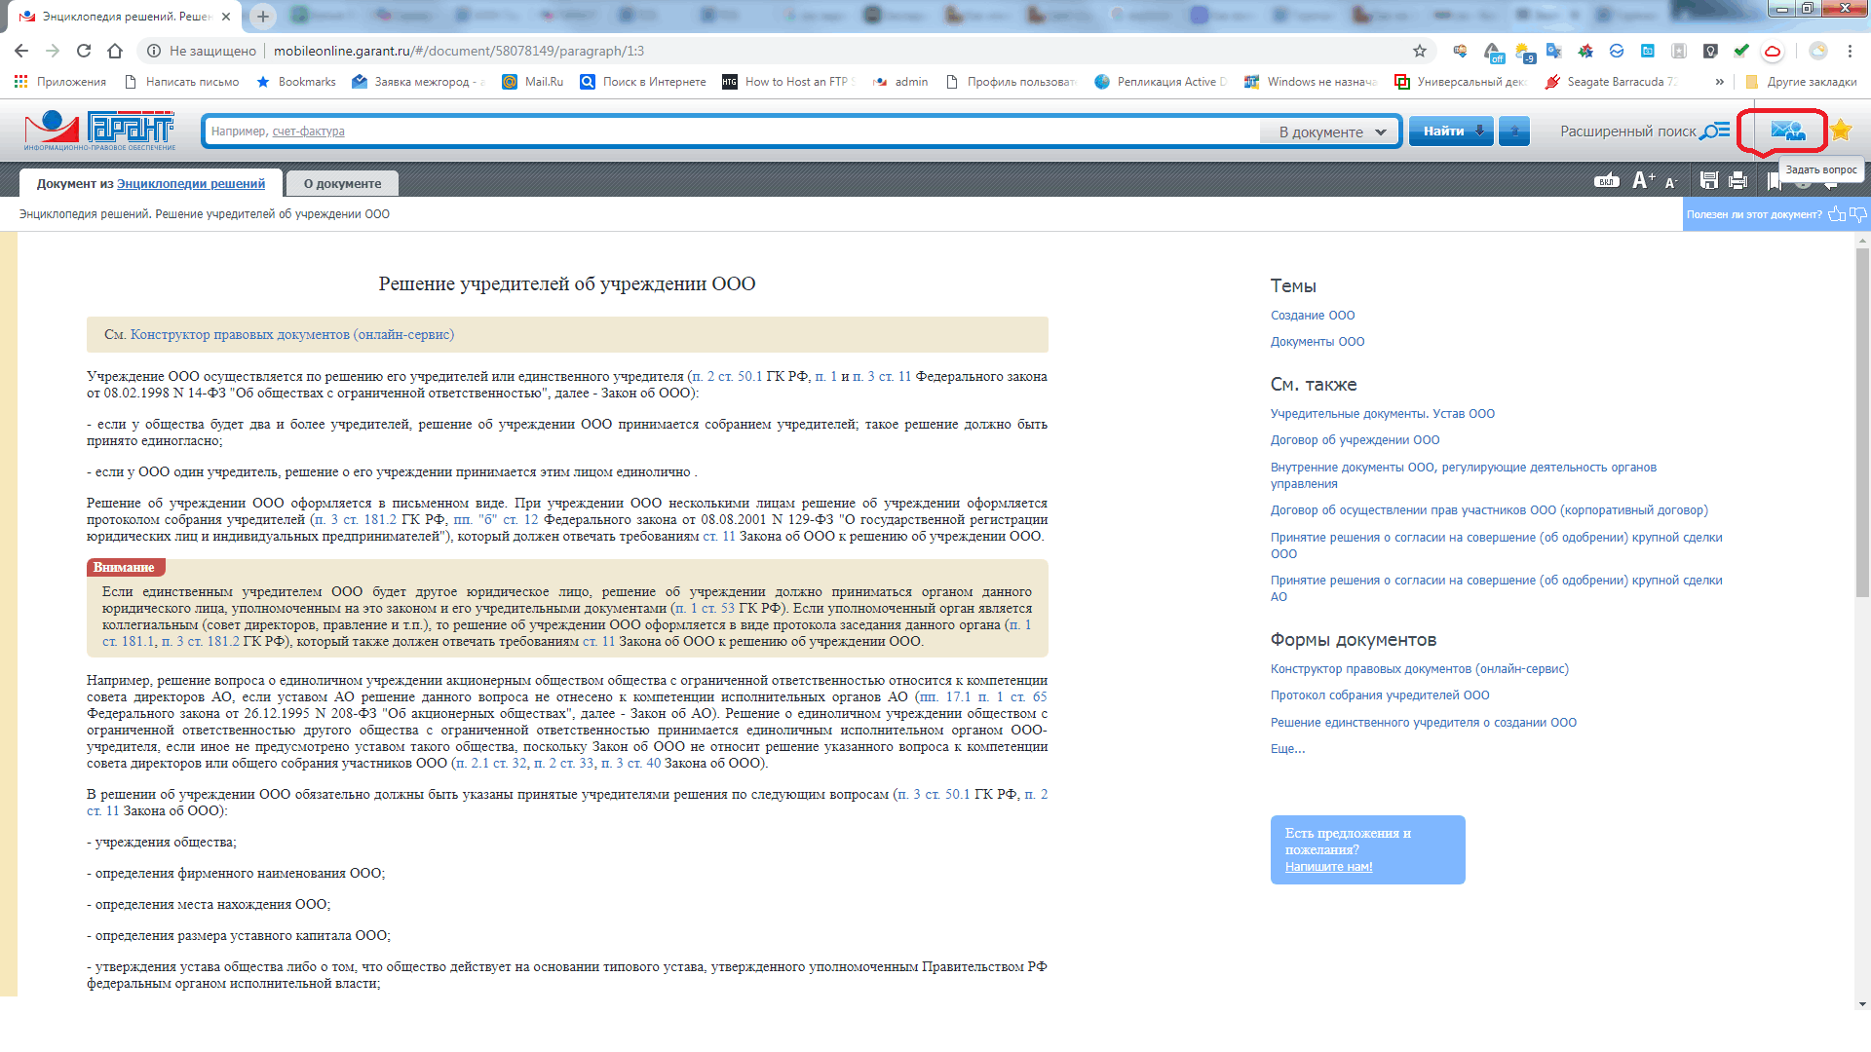Viewport: 1871px width, 1052px height.
Task: Decrease font size with A- icon
Action: pyautogui.click(x=1671, y=182)
